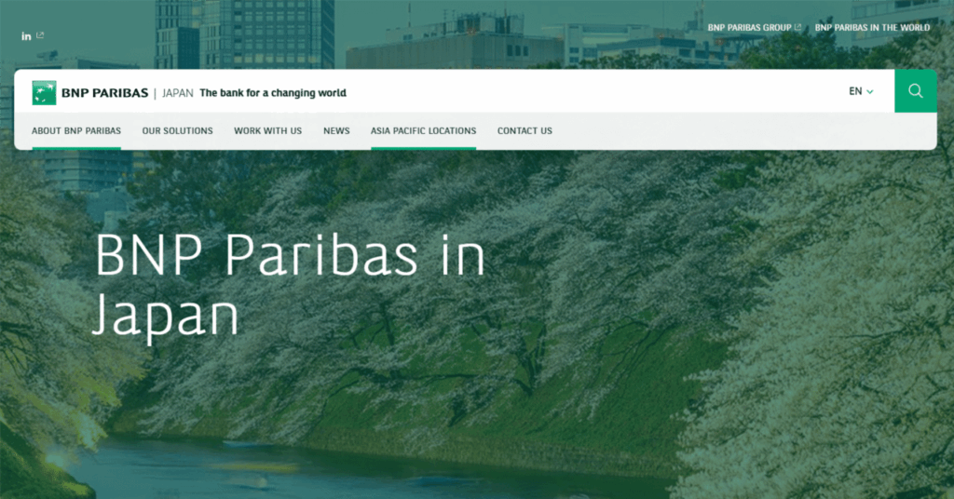Click the "BNP Paribas in Japan" headline

tap(290, 285)
